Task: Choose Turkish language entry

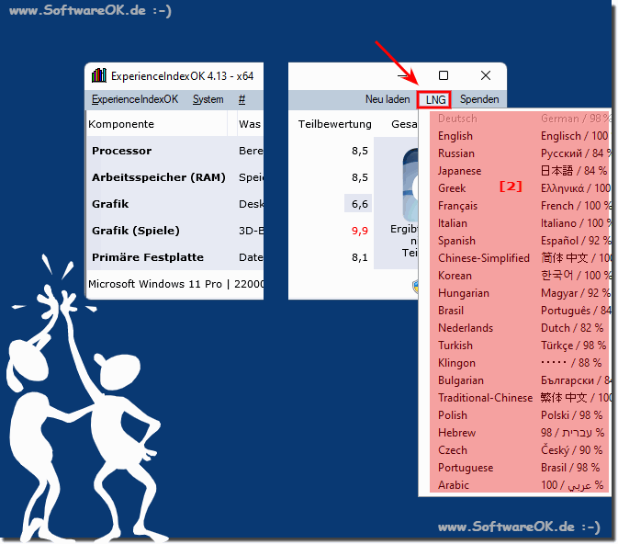Action: coord(521,346)
